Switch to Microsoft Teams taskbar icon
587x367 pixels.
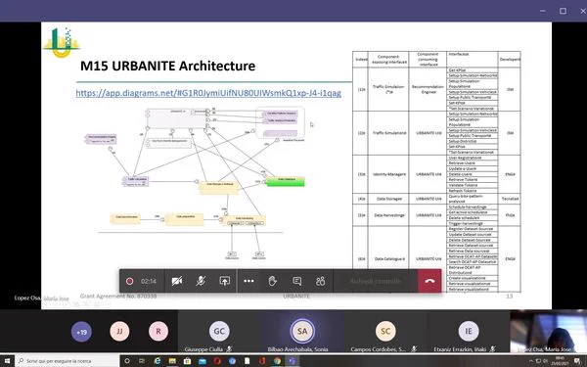292,361
